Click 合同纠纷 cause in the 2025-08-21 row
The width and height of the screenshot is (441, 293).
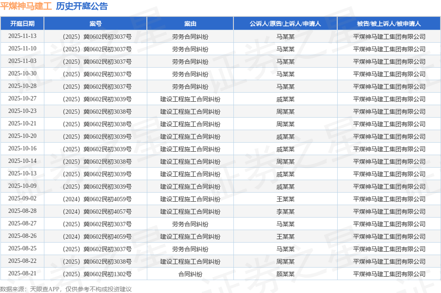(x=190, y=274)
